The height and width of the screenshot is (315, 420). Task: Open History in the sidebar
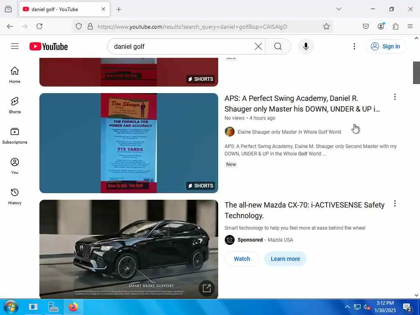[15, 196]
